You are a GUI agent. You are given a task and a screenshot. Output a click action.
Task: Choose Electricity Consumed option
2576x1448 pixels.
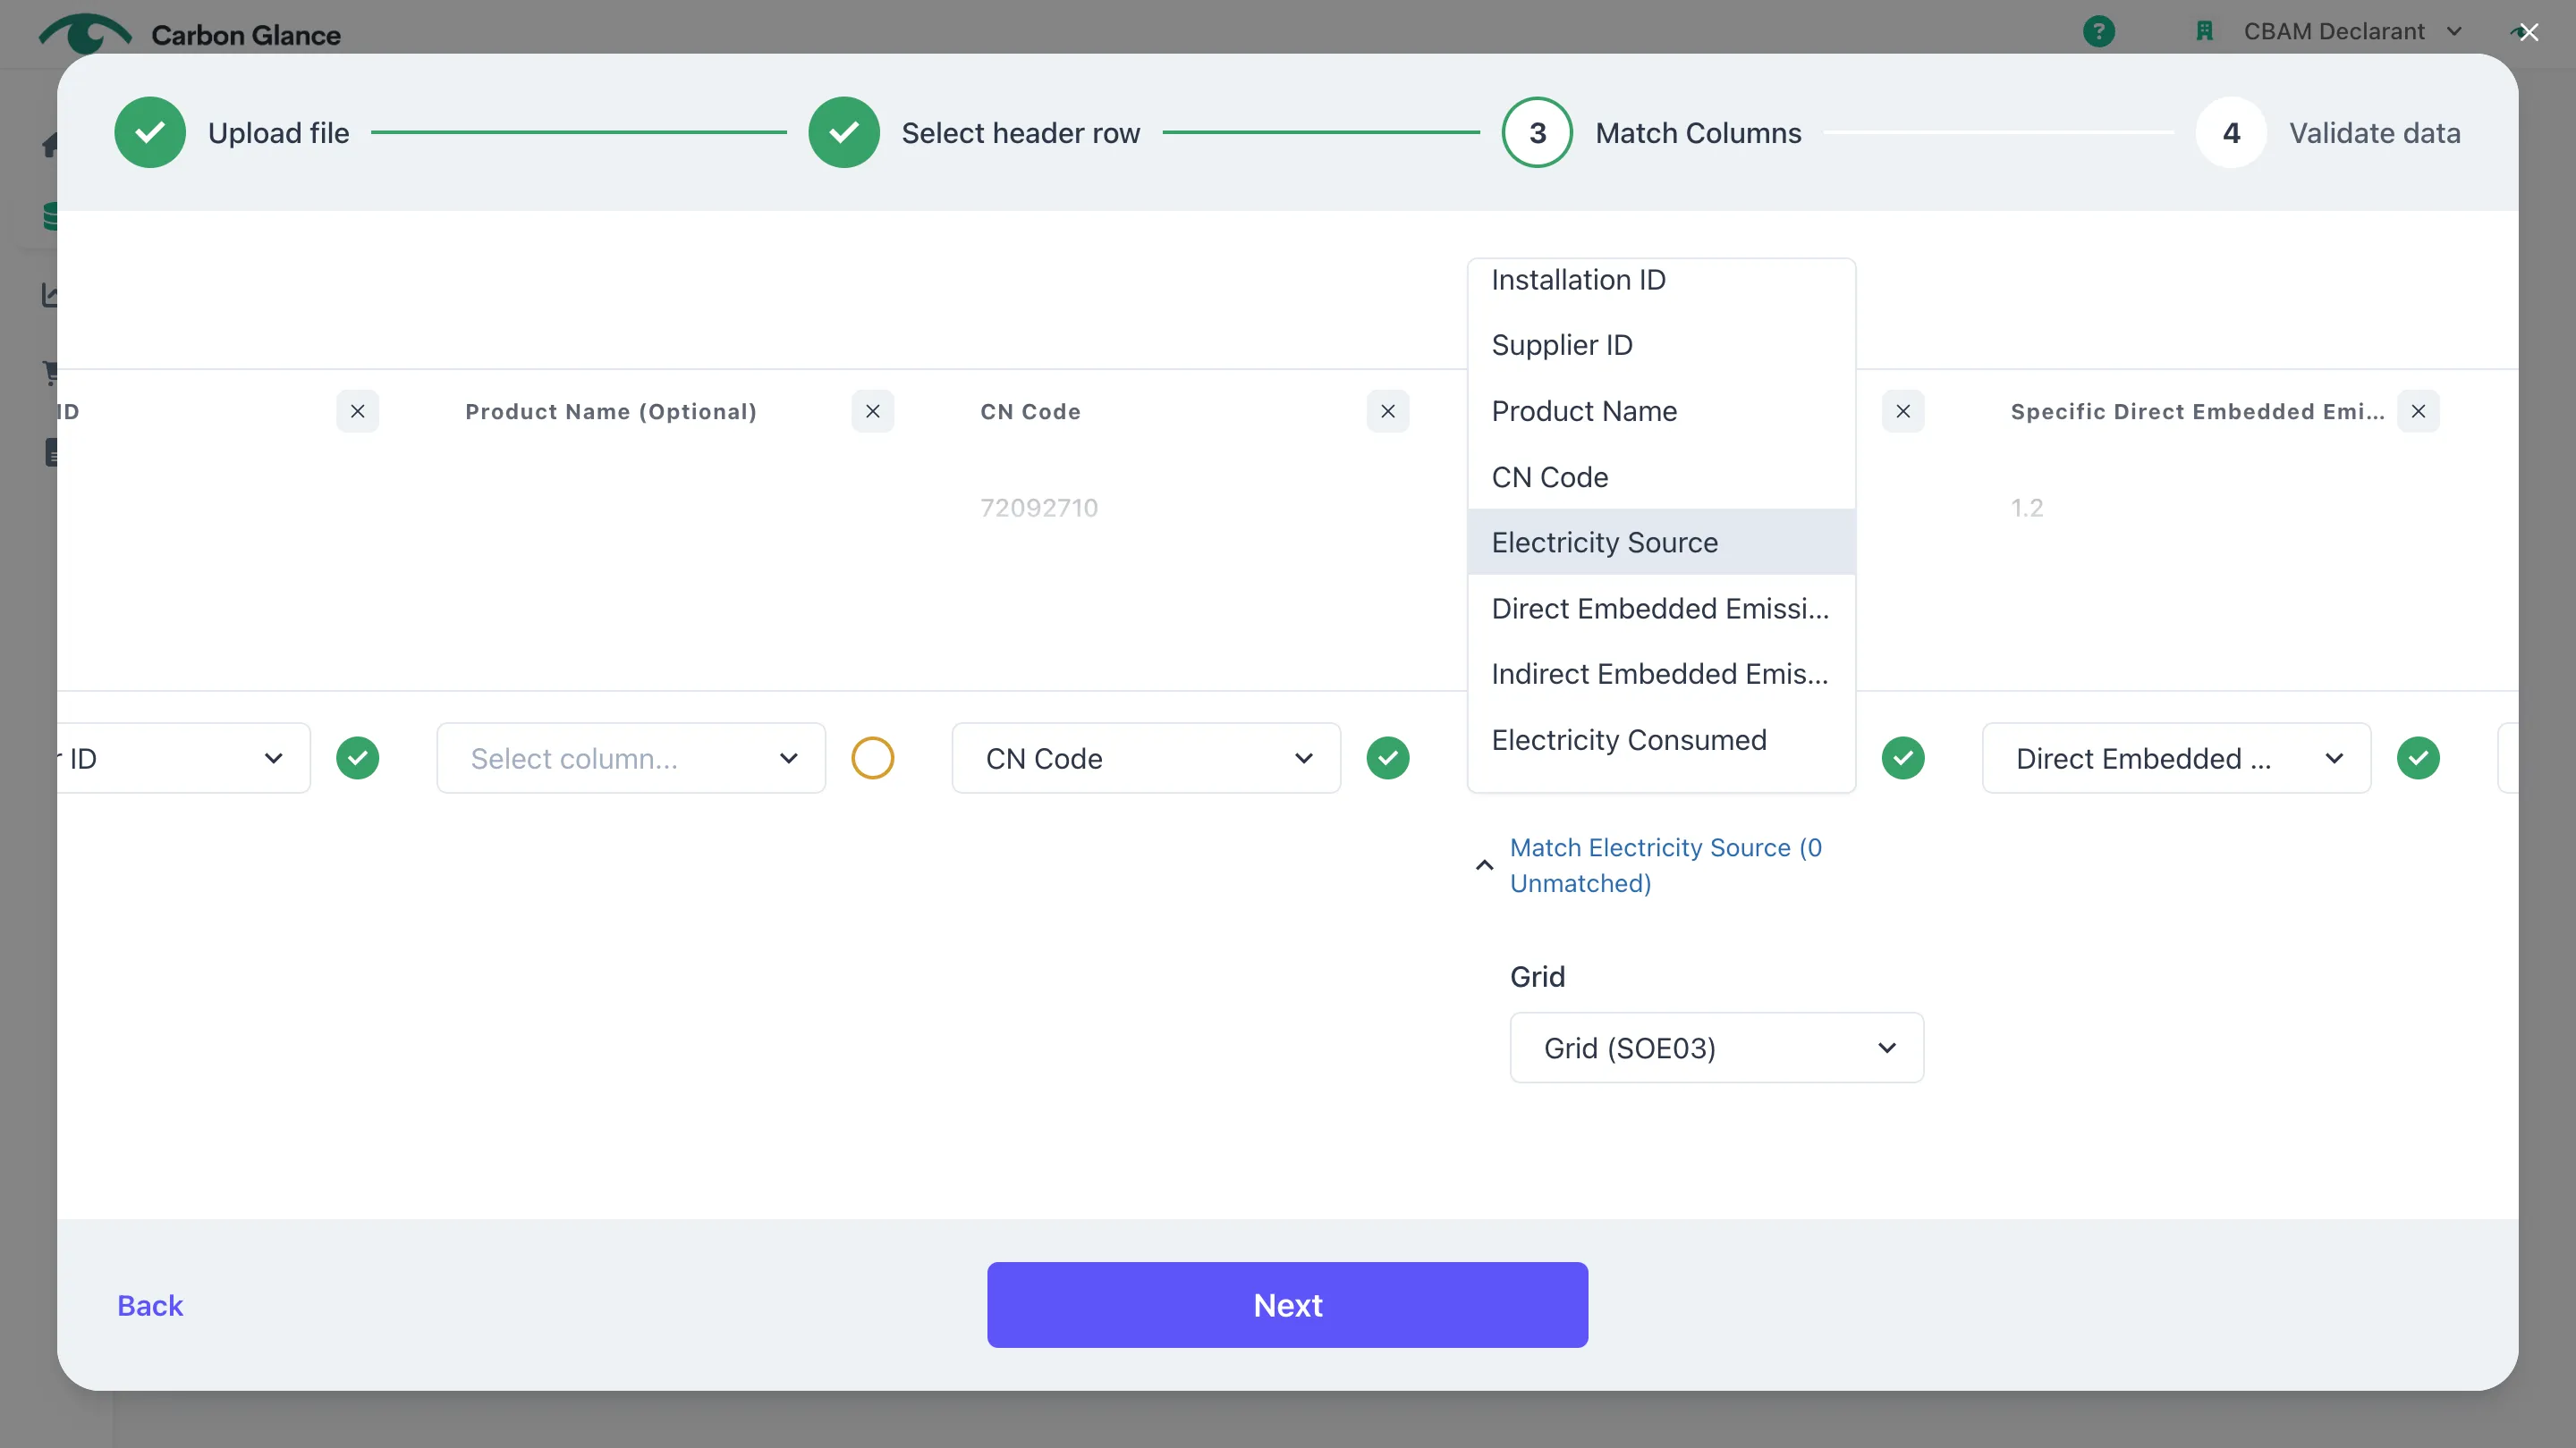click(1661, 740)
